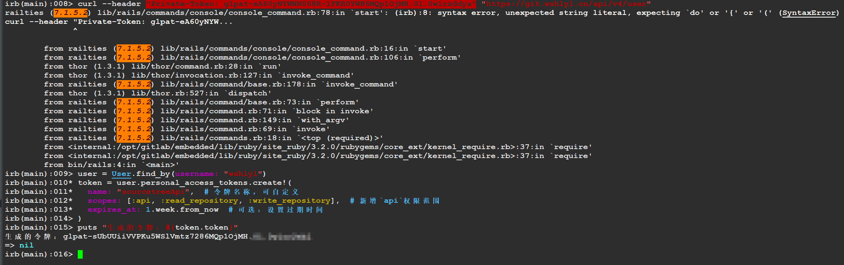Click the 1.week.from_now expiry expression
The image size is (844, 265).
point(182,209)
